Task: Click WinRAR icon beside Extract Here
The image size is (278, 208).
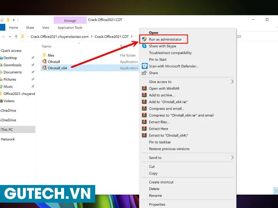Action: [144, 129]
